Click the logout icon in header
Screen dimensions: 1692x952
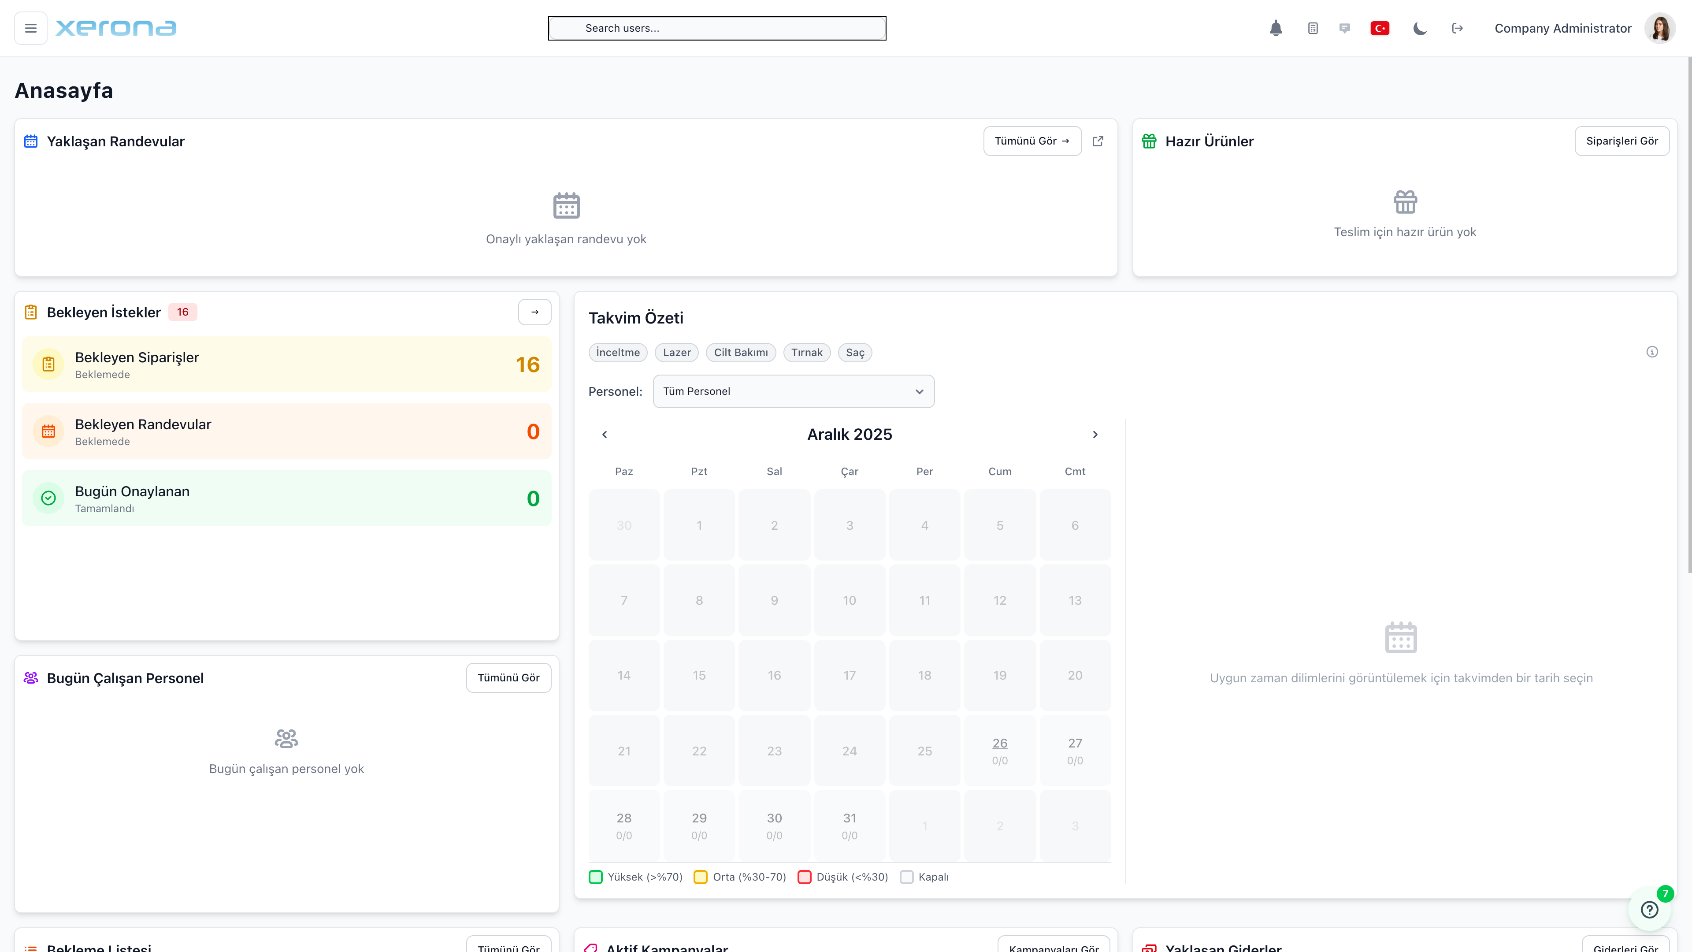tap(1457, 28)
